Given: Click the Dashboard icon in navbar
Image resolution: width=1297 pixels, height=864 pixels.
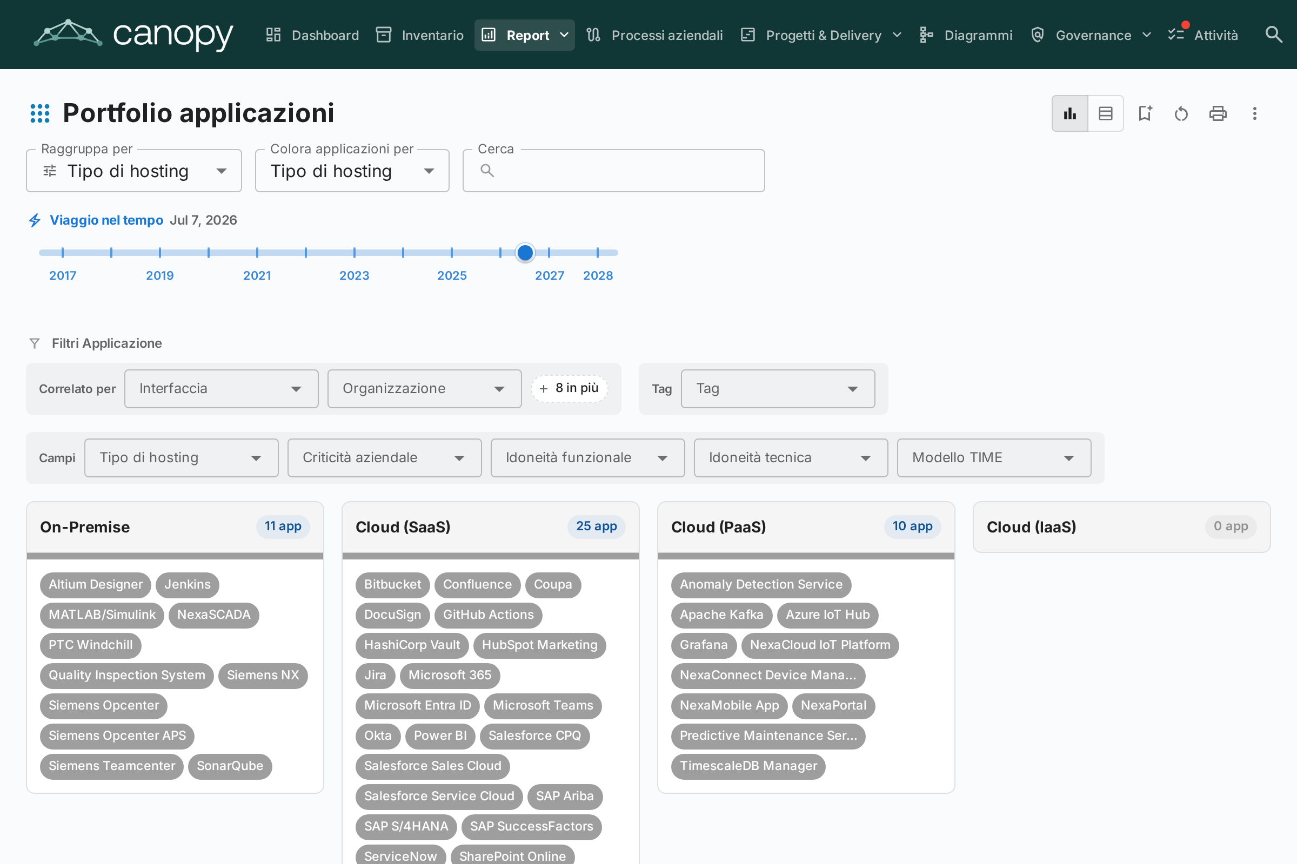Looking at the screenshot, I should pyautogui.click(x=273, y=35).
